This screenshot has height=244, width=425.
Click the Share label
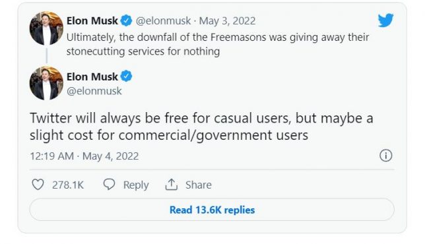pos(199,185)
